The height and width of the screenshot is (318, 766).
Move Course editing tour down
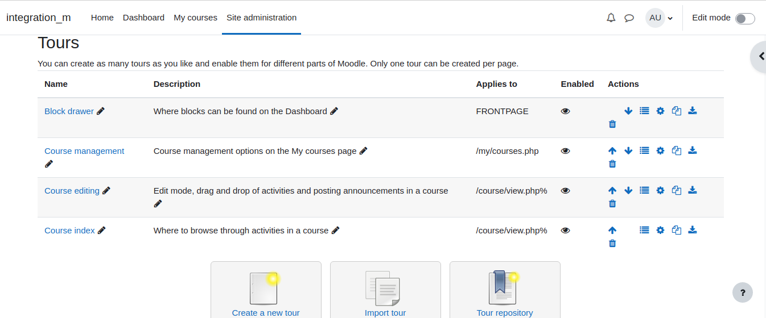[x=628, y=190]
